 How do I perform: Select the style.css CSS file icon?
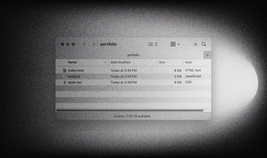(65, 82)
